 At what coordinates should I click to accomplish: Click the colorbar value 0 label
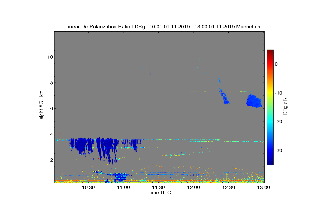276,64
